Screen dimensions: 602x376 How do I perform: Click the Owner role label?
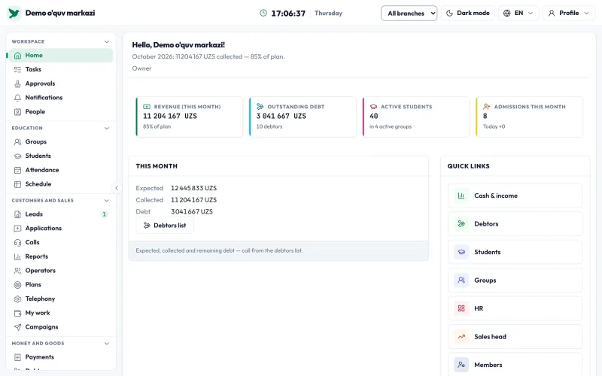(141, 68)
